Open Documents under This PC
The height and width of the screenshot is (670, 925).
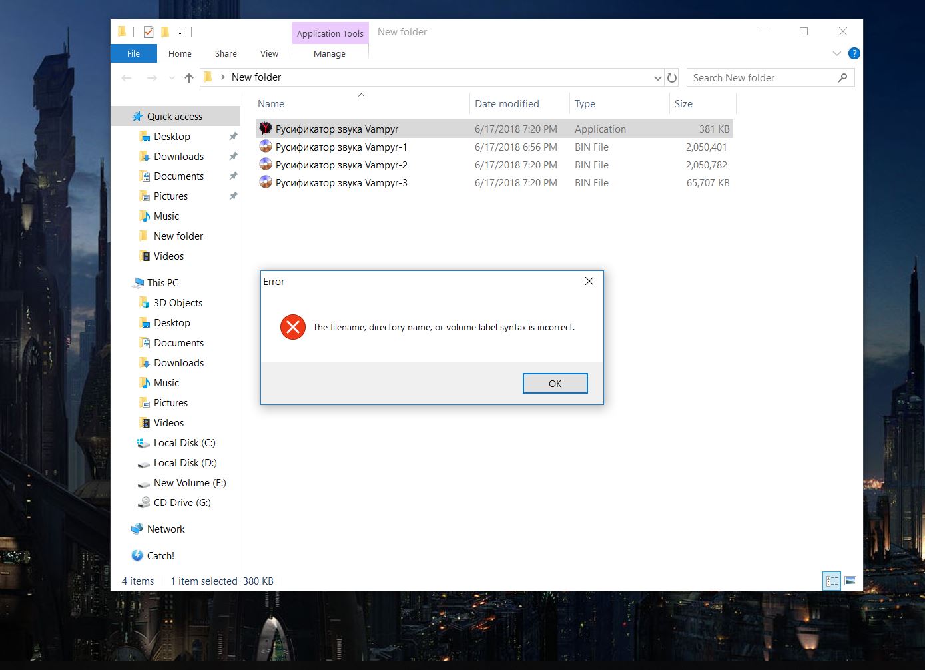pyautogui.click(x=178, y=342)
